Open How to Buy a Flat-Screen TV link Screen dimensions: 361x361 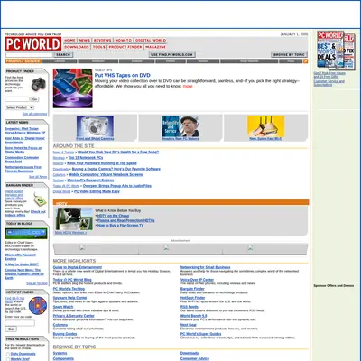click(120, 225)
